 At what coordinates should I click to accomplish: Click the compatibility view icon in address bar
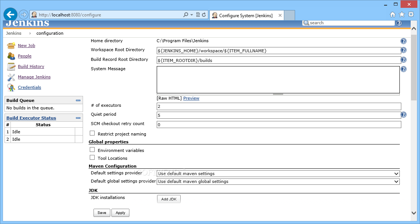(x=198, y=15)
